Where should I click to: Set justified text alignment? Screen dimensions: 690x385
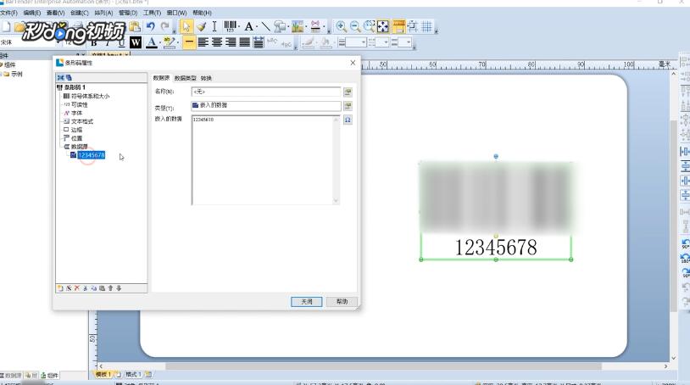pos(244,42)
